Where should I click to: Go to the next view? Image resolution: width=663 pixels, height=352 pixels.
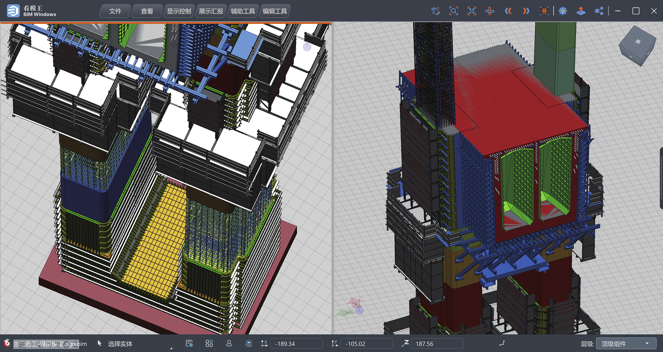click(x=526, y=11)
